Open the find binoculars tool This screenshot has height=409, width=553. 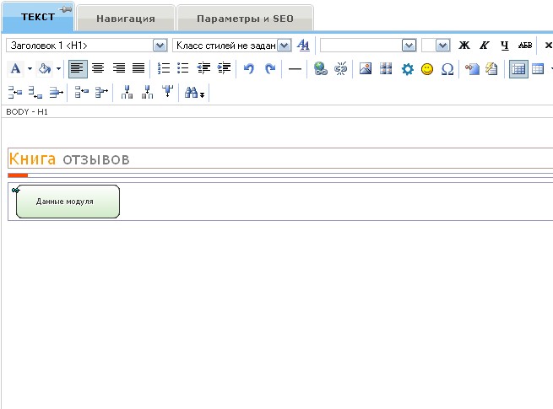193,93
